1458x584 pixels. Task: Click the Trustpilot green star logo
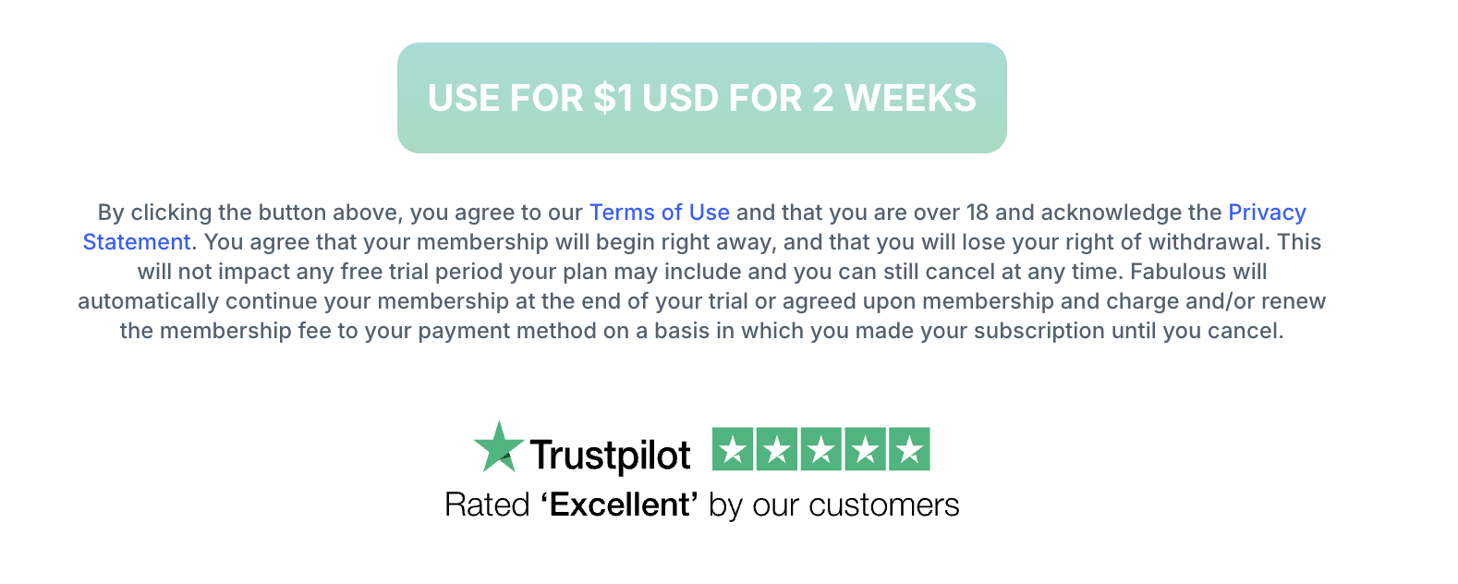point(498,448)
